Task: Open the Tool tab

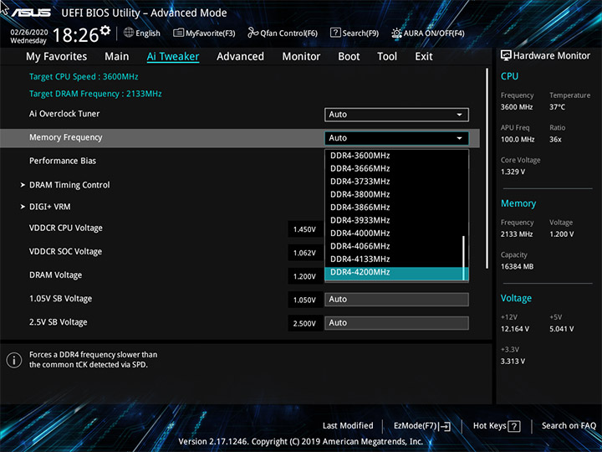Action: tap(387, 57)
